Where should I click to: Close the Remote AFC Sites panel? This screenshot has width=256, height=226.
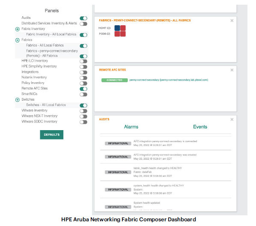232,70
